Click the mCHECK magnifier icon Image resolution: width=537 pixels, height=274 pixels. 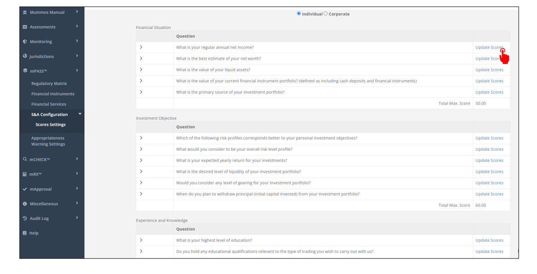pyautogui.click(x=25, y=159)
